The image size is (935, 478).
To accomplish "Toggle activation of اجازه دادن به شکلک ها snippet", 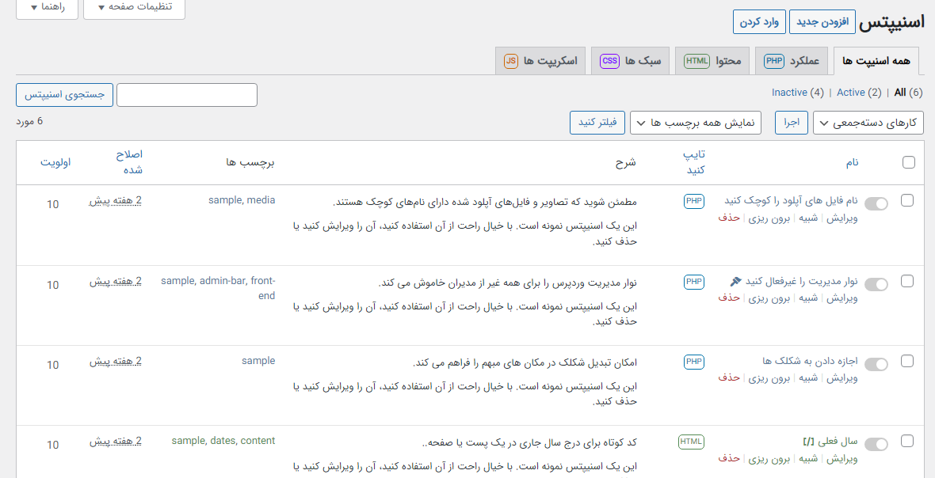I will [x=876, y=364].
